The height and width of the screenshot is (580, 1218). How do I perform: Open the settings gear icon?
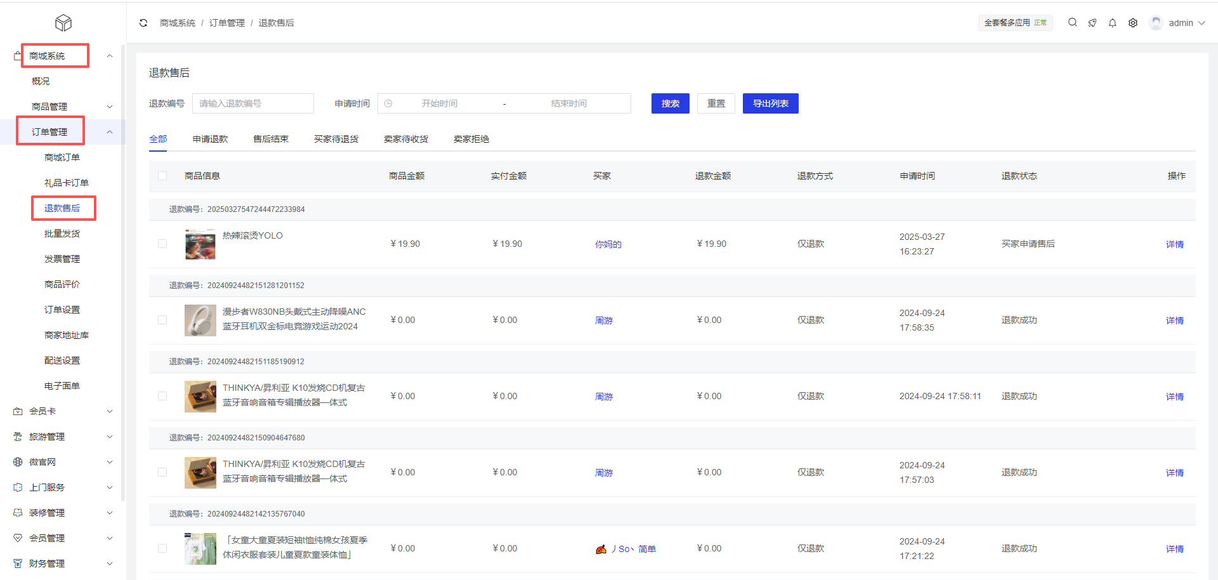[x=1132, y=23]
